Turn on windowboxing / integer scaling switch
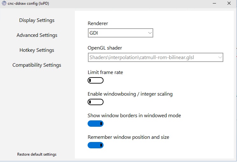Image resolution: width=237 pixels, height=162 pixels. [x=96, y=102]
